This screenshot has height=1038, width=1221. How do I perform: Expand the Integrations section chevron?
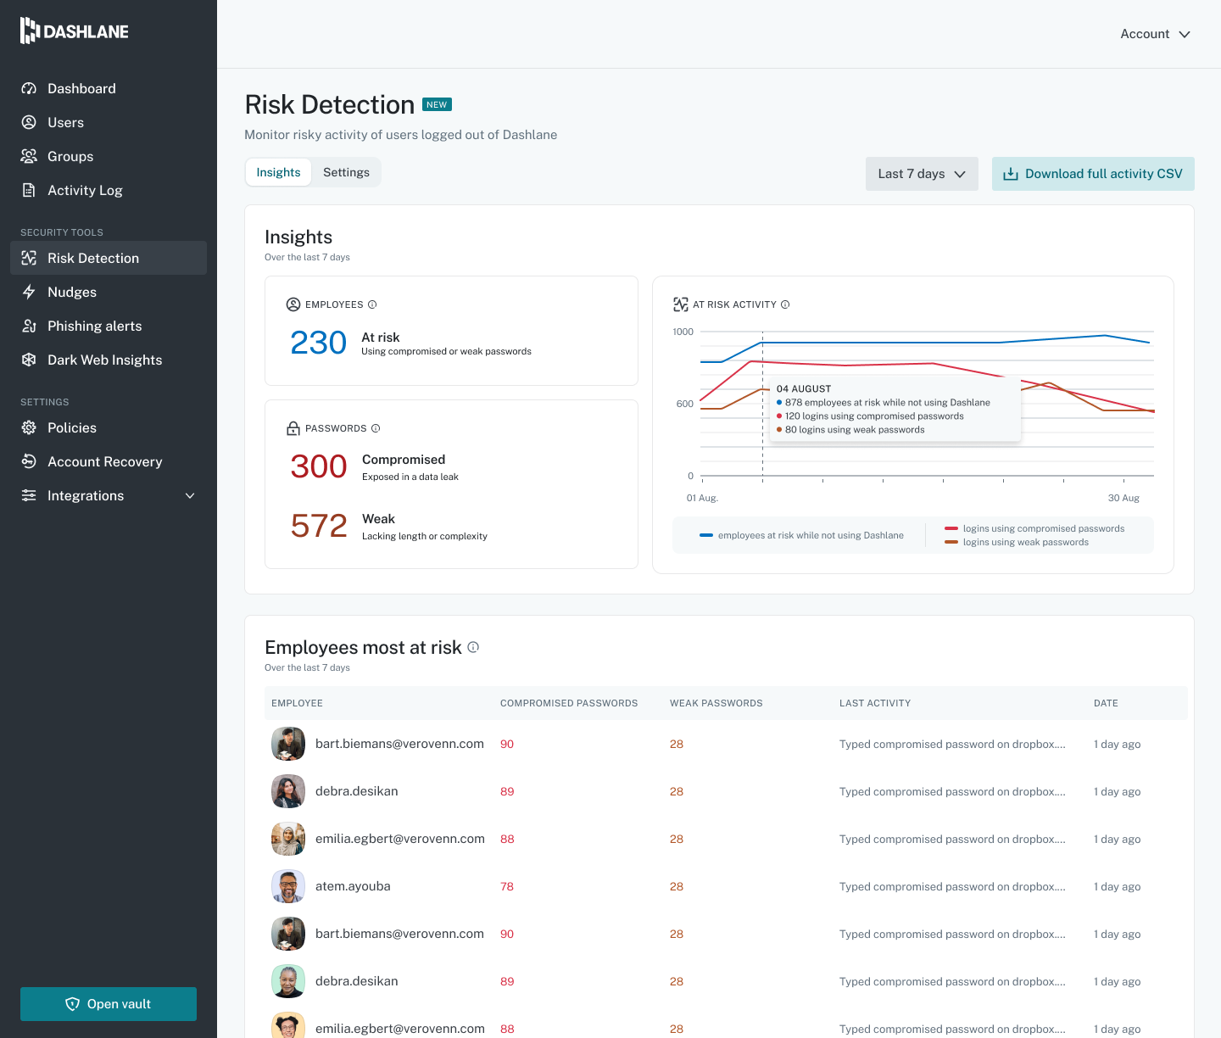pyautogui.click(x=190, y=495)
